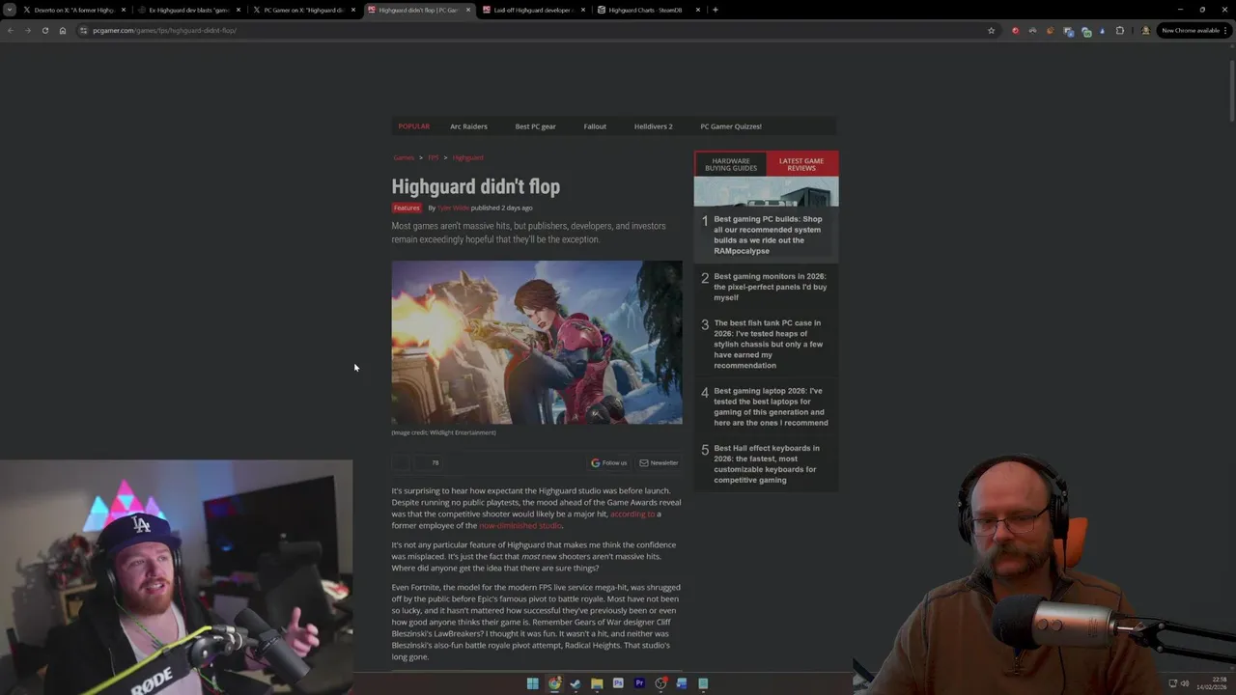Open a new tab with plus icon
The width and height of the screenshot is (1236, 695).
click(715, 10)
